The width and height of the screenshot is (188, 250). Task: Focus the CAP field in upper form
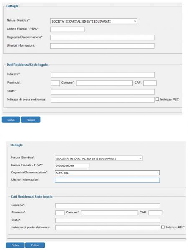pos(150,83)
